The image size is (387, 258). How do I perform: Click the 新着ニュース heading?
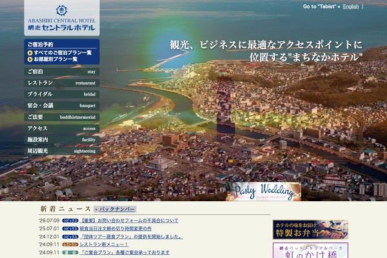[66, 209]
